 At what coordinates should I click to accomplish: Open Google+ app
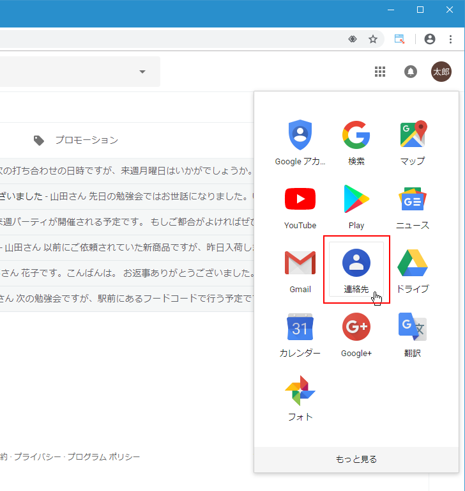356,335
